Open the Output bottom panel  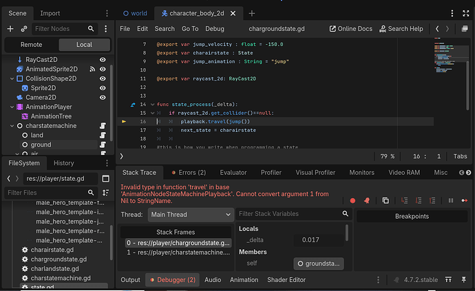click(x=130, y=280)
